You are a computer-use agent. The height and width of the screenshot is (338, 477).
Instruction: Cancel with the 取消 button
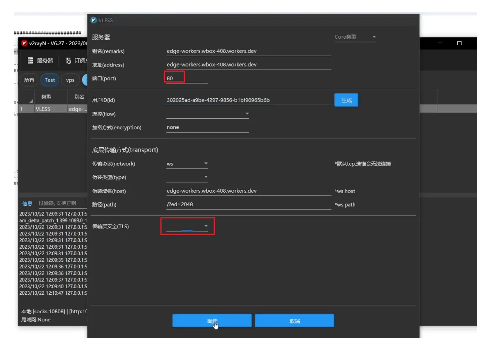tap(294, 321)
